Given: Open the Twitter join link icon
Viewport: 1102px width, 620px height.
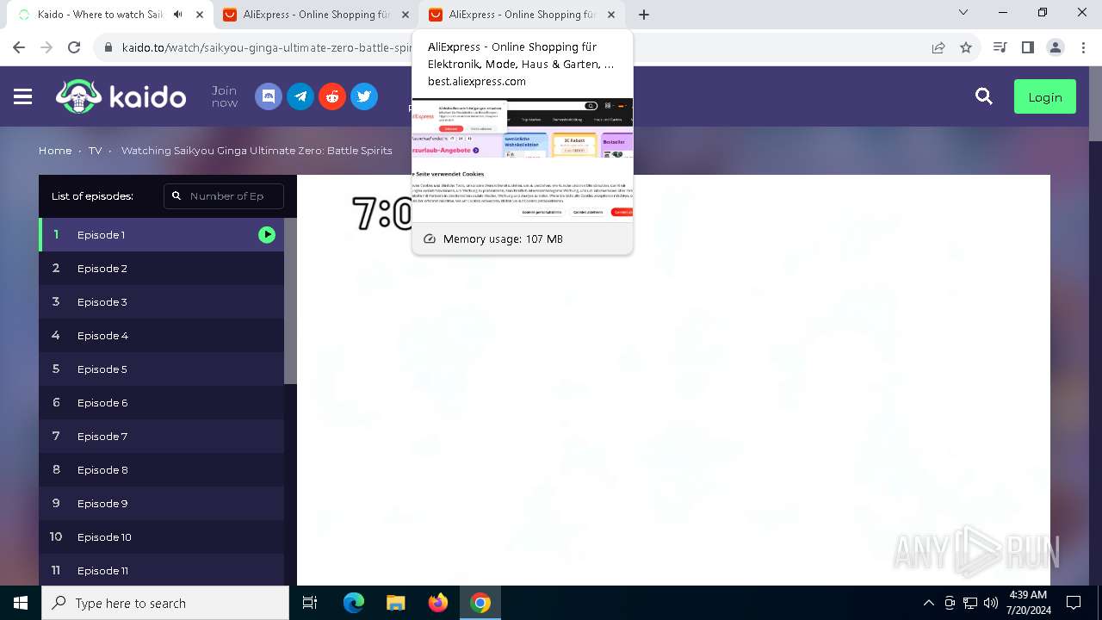Looking at the screenshot, I should pyautogui.click(x=364, y=96).
